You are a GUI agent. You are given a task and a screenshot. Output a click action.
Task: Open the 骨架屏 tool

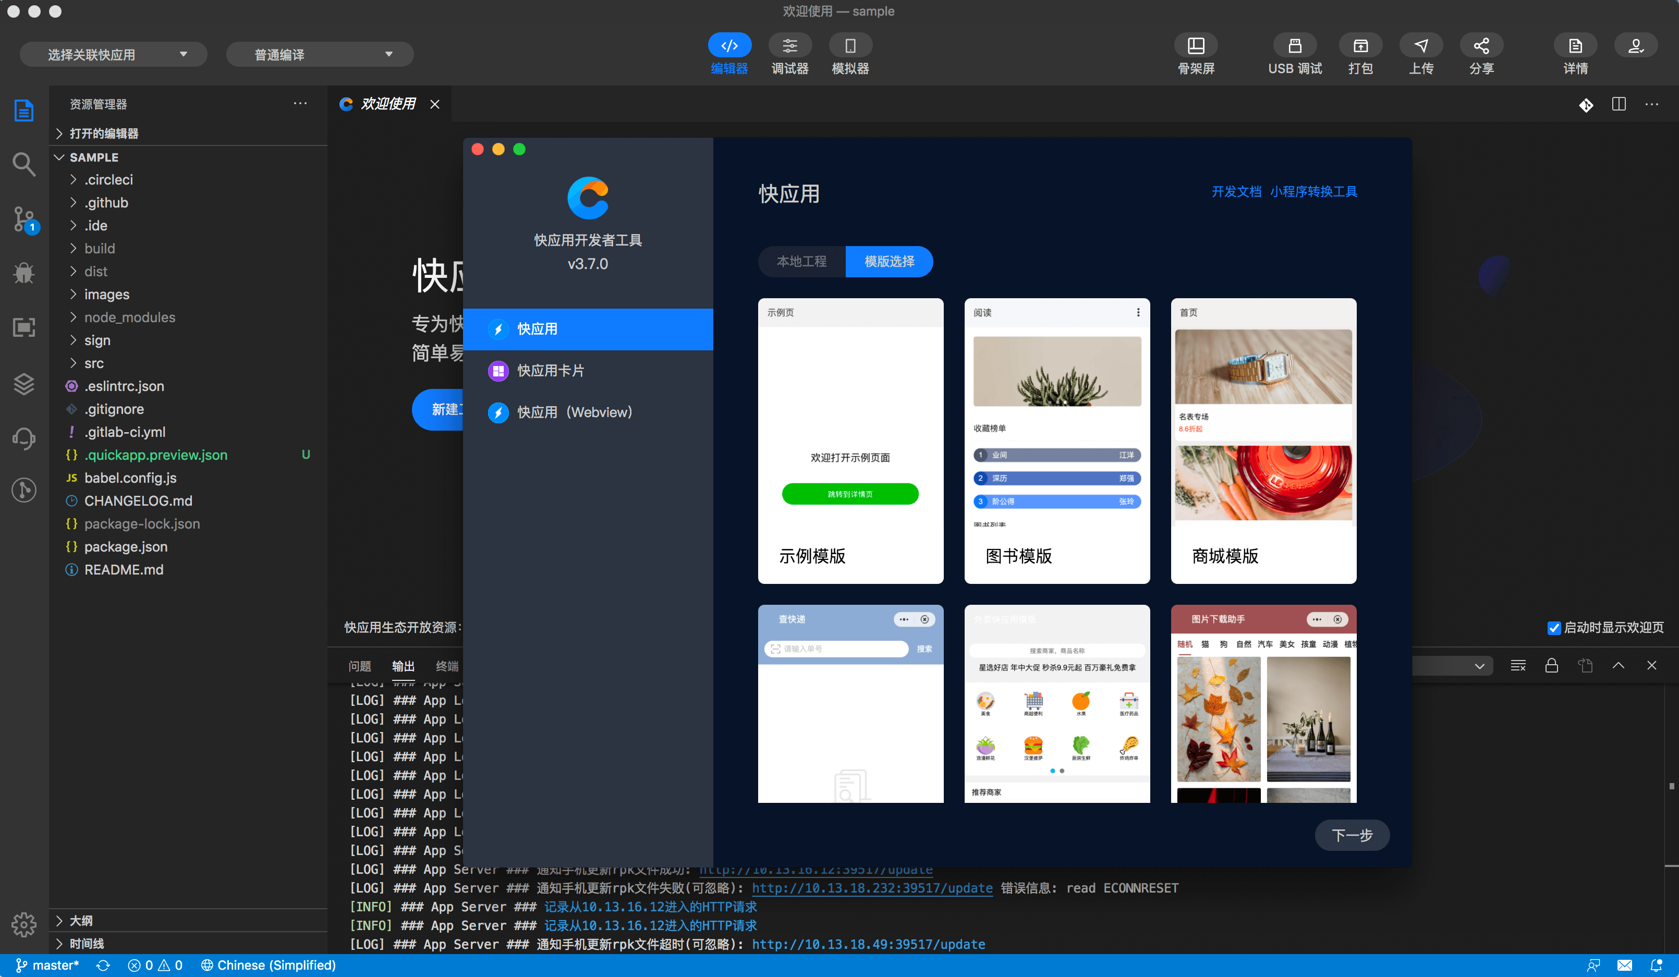[x=1196, y=53]
